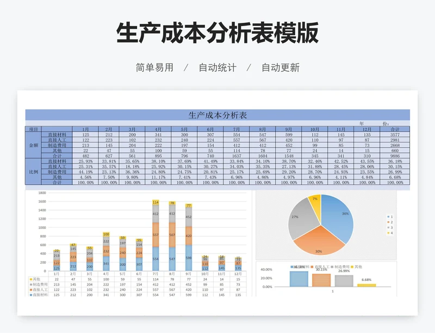Select the 项目 header cell
Screen dimensions: 435x333
(x=33, y=129)
